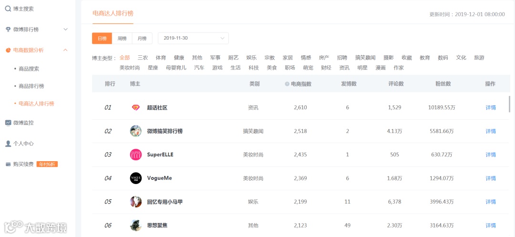Filter blogger type by 美妆时尚
Viewport: 515px width, 237px height.
[x=130, y=68]
